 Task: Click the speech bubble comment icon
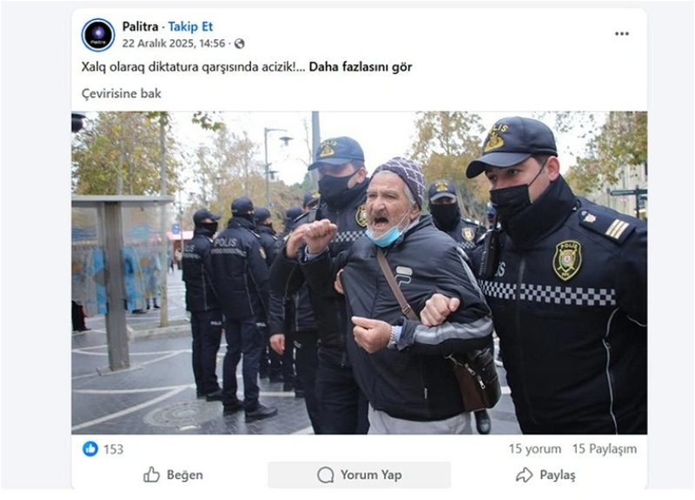(x=326, y=475)
